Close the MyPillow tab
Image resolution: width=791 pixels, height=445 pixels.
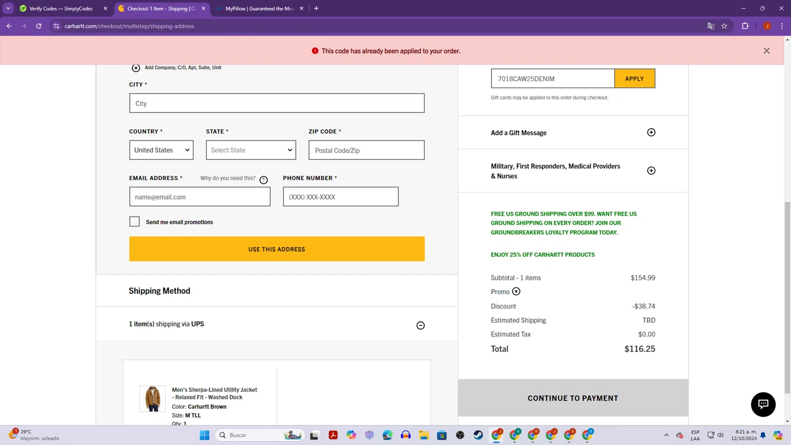[302, 8]
